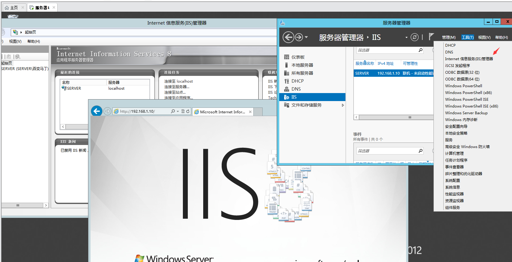The width and height of the screenshot is (512, 262).
Task: Open 帮助(H) menu in IIS Manager
Action: click(34, 41)
